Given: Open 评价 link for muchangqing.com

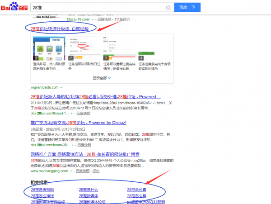Looking at the screenshot, I should pyautogui.click(x=96, y=171).
